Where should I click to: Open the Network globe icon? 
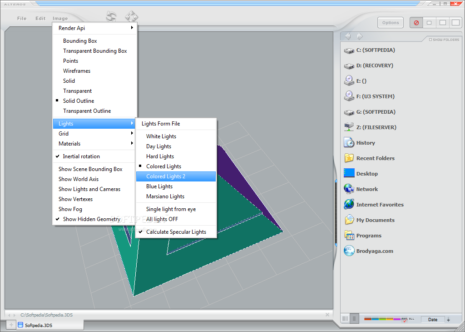tap(349, 189)
